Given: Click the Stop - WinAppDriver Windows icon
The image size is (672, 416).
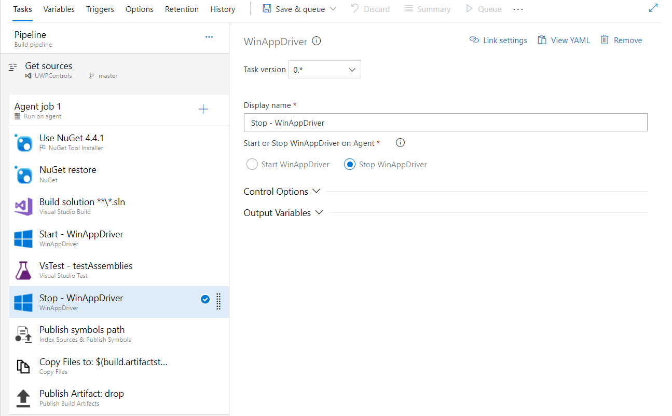Looking at the screenshot, I should coord(23,302).
